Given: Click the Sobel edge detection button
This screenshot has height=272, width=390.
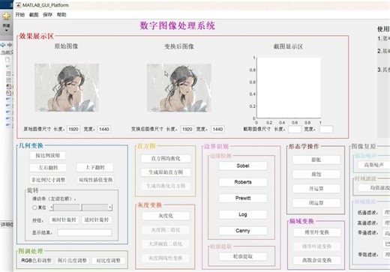Looking at the screenshot, I should pos(243,166).
